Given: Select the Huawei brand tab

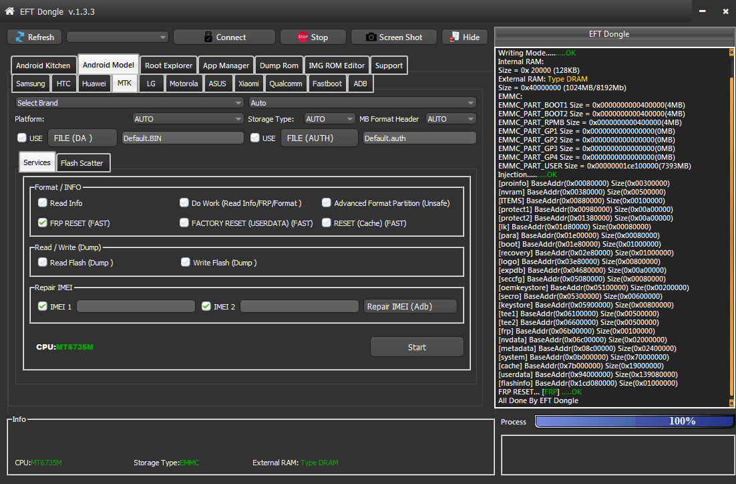Looking at the screenshot, I should 94,84.
